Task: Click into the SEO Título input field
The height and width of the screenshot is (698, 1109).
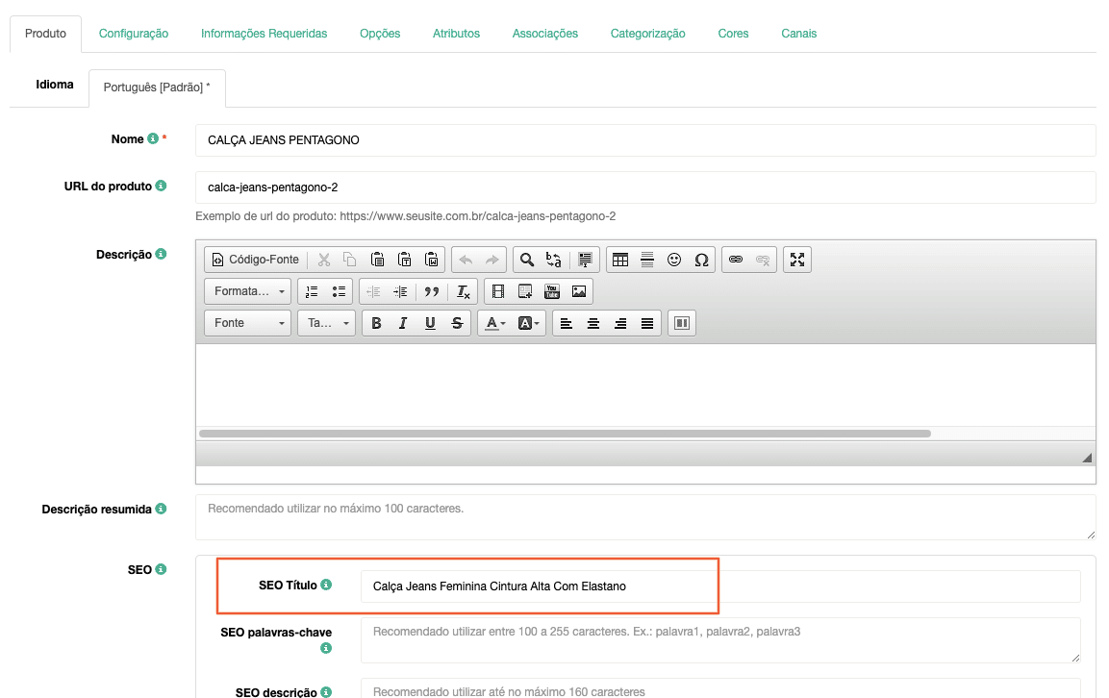Action: (x=719, y=586)
